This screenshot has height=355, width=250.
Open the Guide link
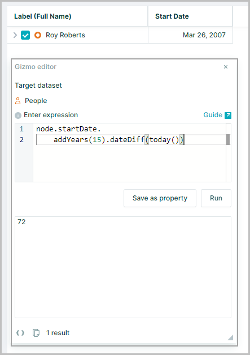[213, 115]
